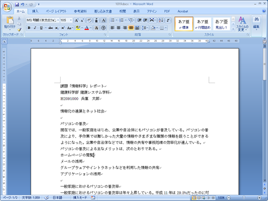Open Word Help
Image resolution: width=268 pixels, height=201 pixels.
pos(264,11)
